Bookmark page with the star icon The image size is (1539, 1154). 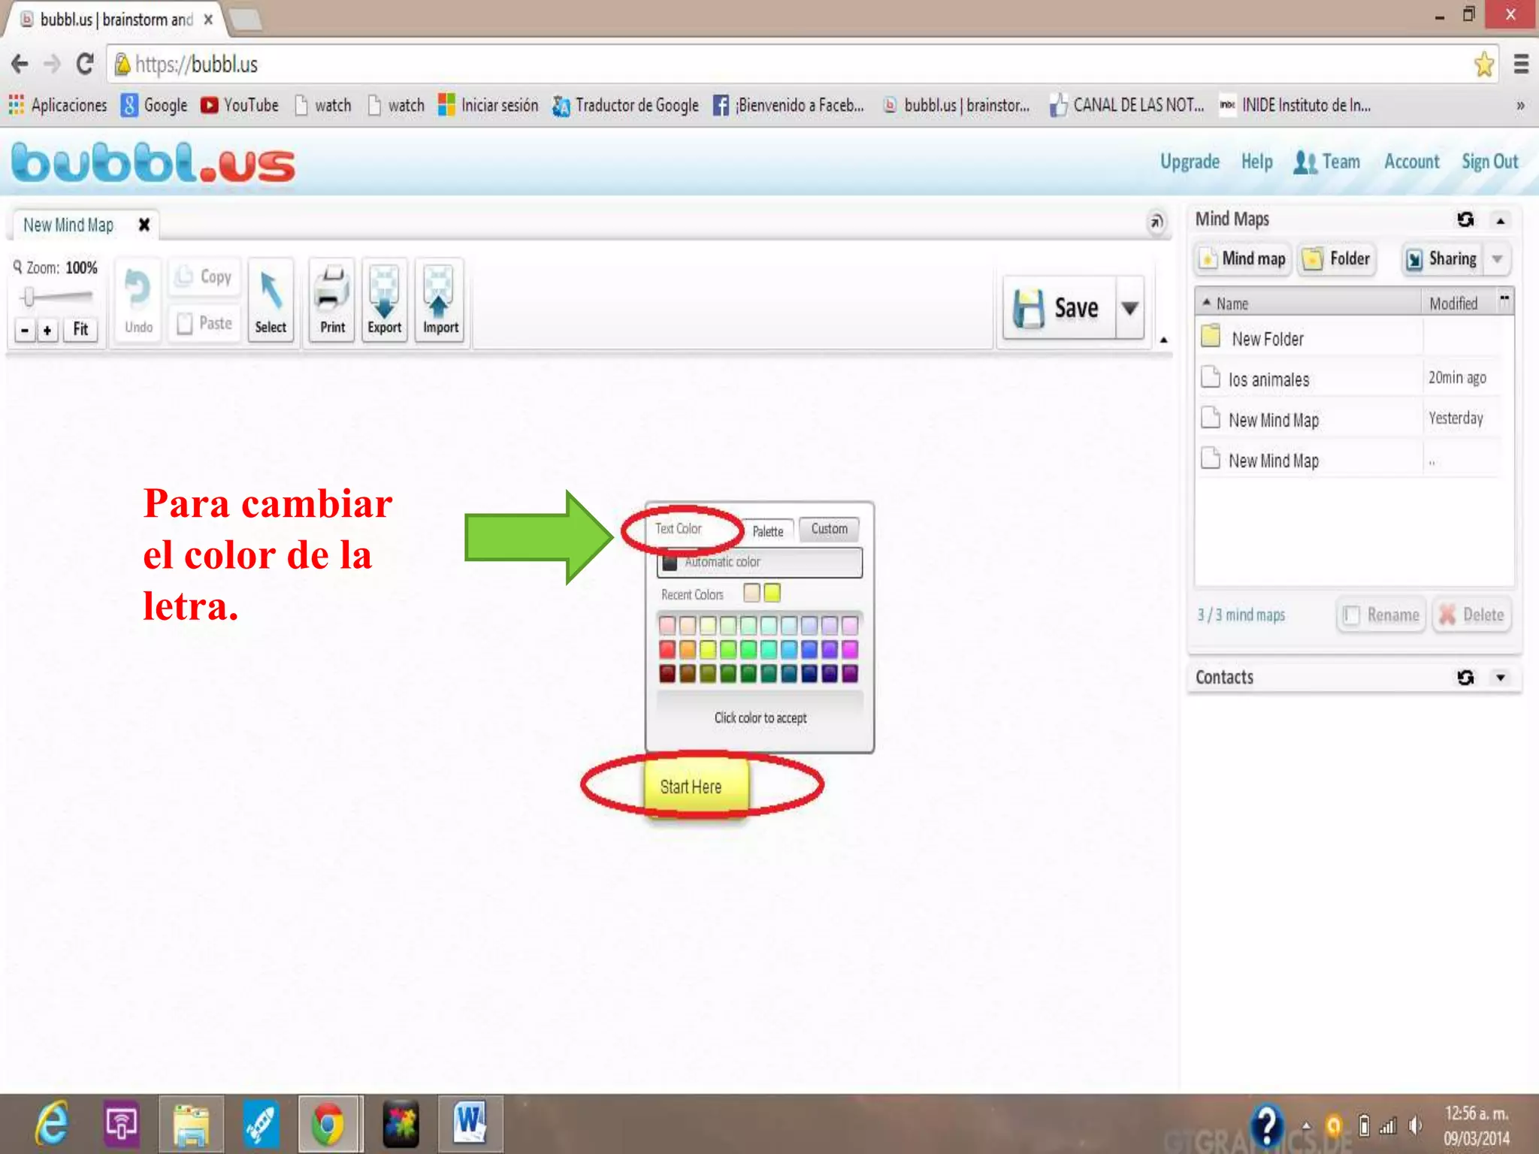(1483, 65)
